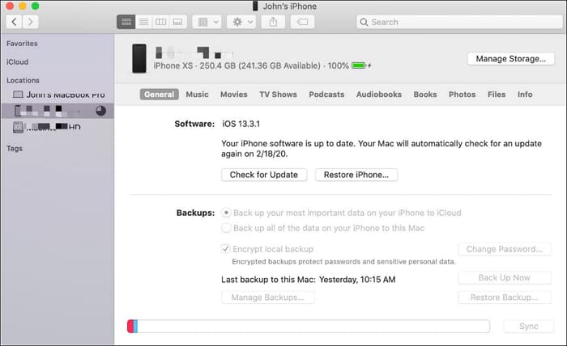Viewport: 567px width, 346px height.
Task: Open the Photos tab
Action: pyautogui.click(x=462, y=95)
